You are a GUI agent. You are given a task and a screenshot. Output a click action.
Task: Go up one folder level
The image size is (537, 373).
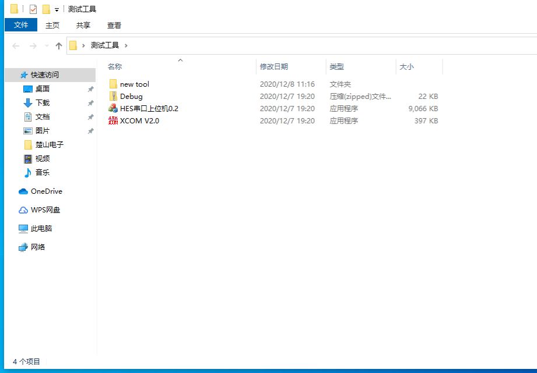(58, 46)
